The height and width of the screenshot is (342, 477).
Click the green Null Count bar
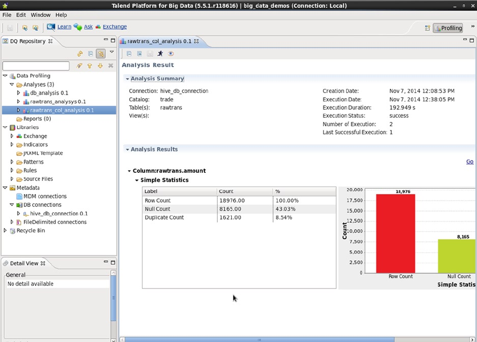[x=457, y=256]
